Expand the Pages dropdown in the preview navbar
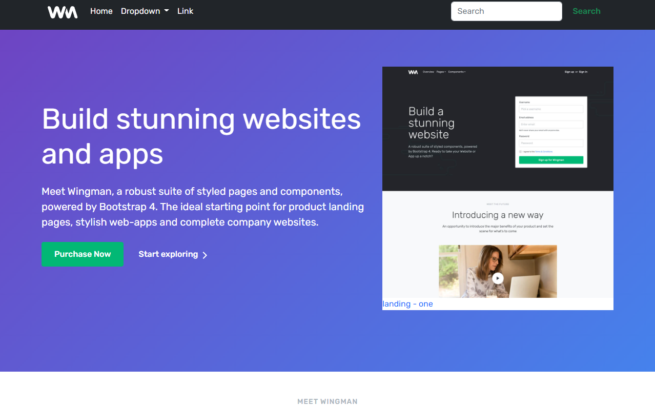This screenshot has width=655, height=406. pos(441,72)
